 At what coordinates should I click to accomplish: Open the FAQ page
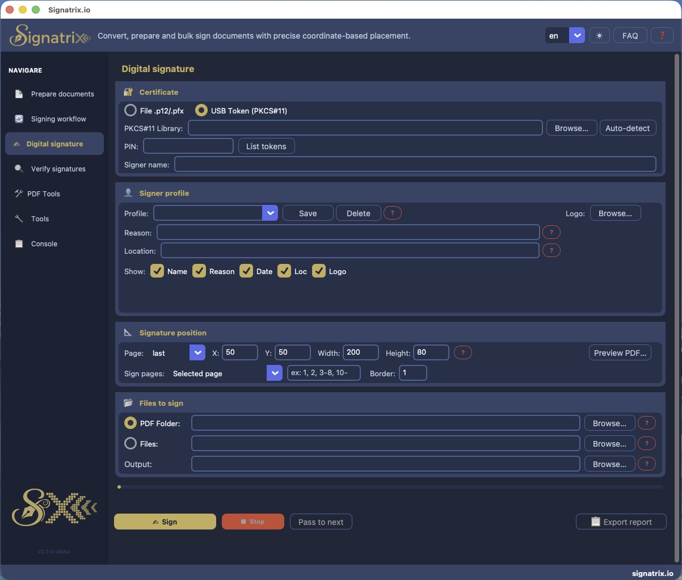coord(630,35)
